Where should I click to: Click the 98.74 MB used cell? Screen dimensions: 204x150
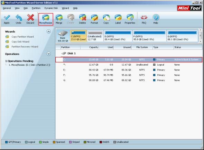click(x=108, y=75)
